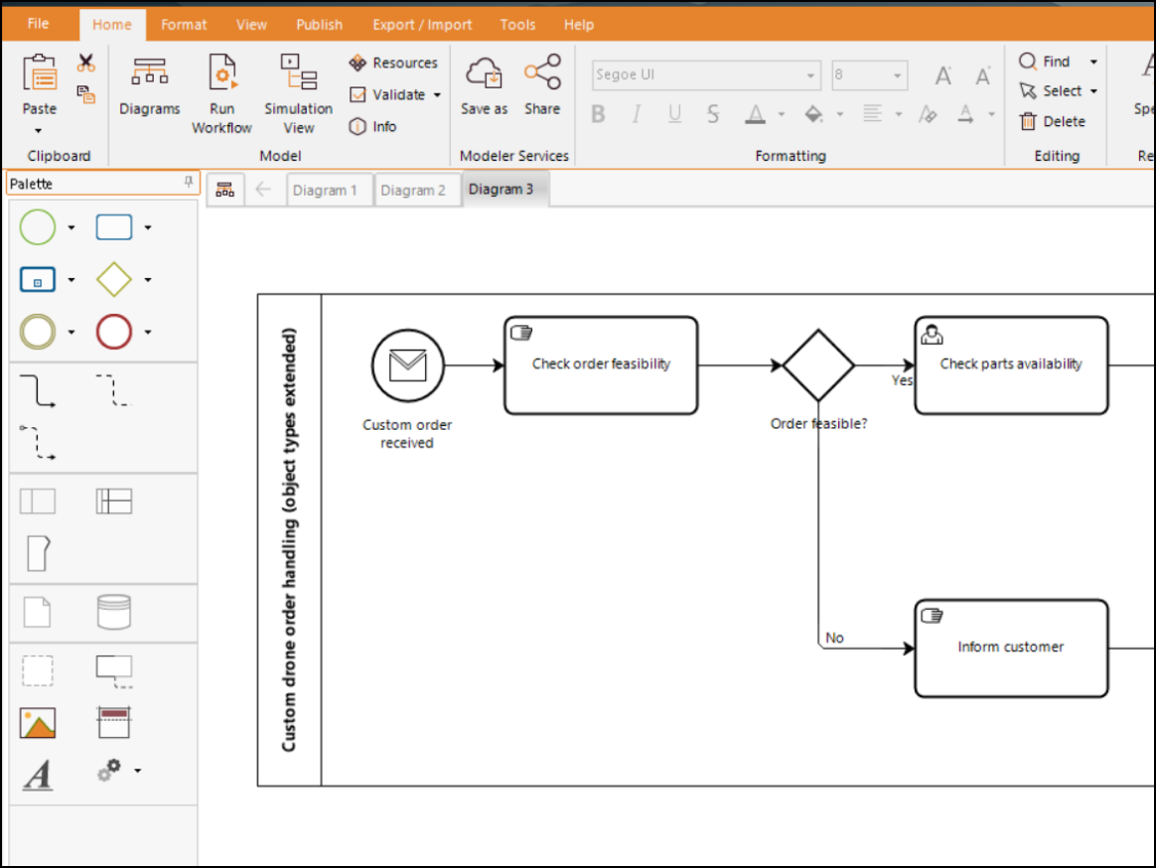Click the Info button

pyautogui.click(x=373, y=127)
